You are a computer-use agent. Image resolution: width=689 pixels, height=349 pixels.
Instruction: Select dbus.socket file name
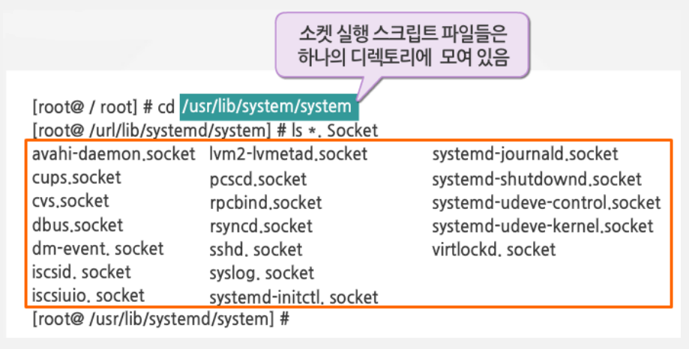click(77, 225)
